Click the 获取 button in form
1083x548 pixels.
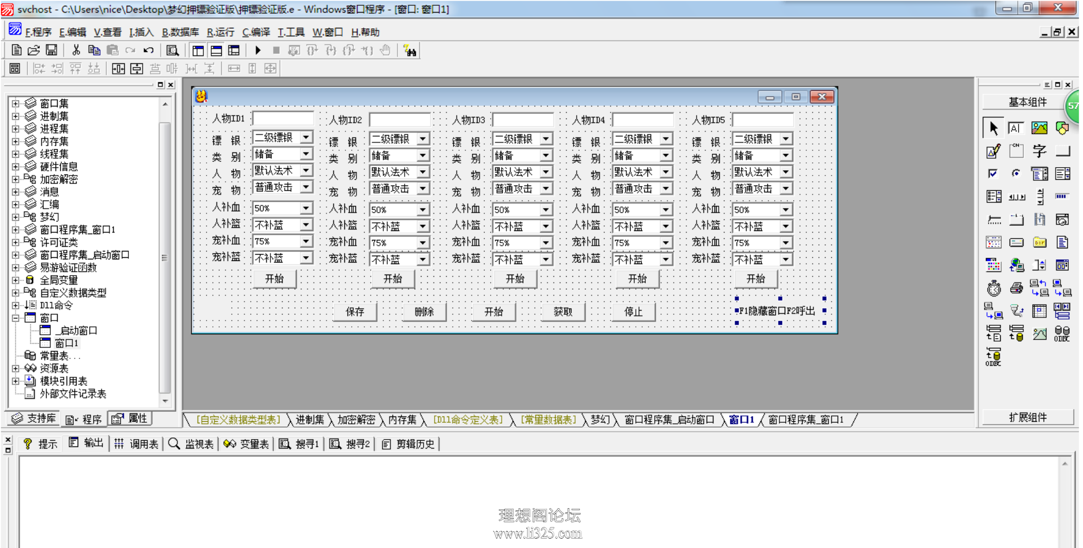click(563, 312)
